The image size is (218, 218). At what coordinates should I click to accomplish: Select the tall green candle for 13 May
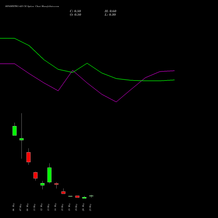(49, 175)
